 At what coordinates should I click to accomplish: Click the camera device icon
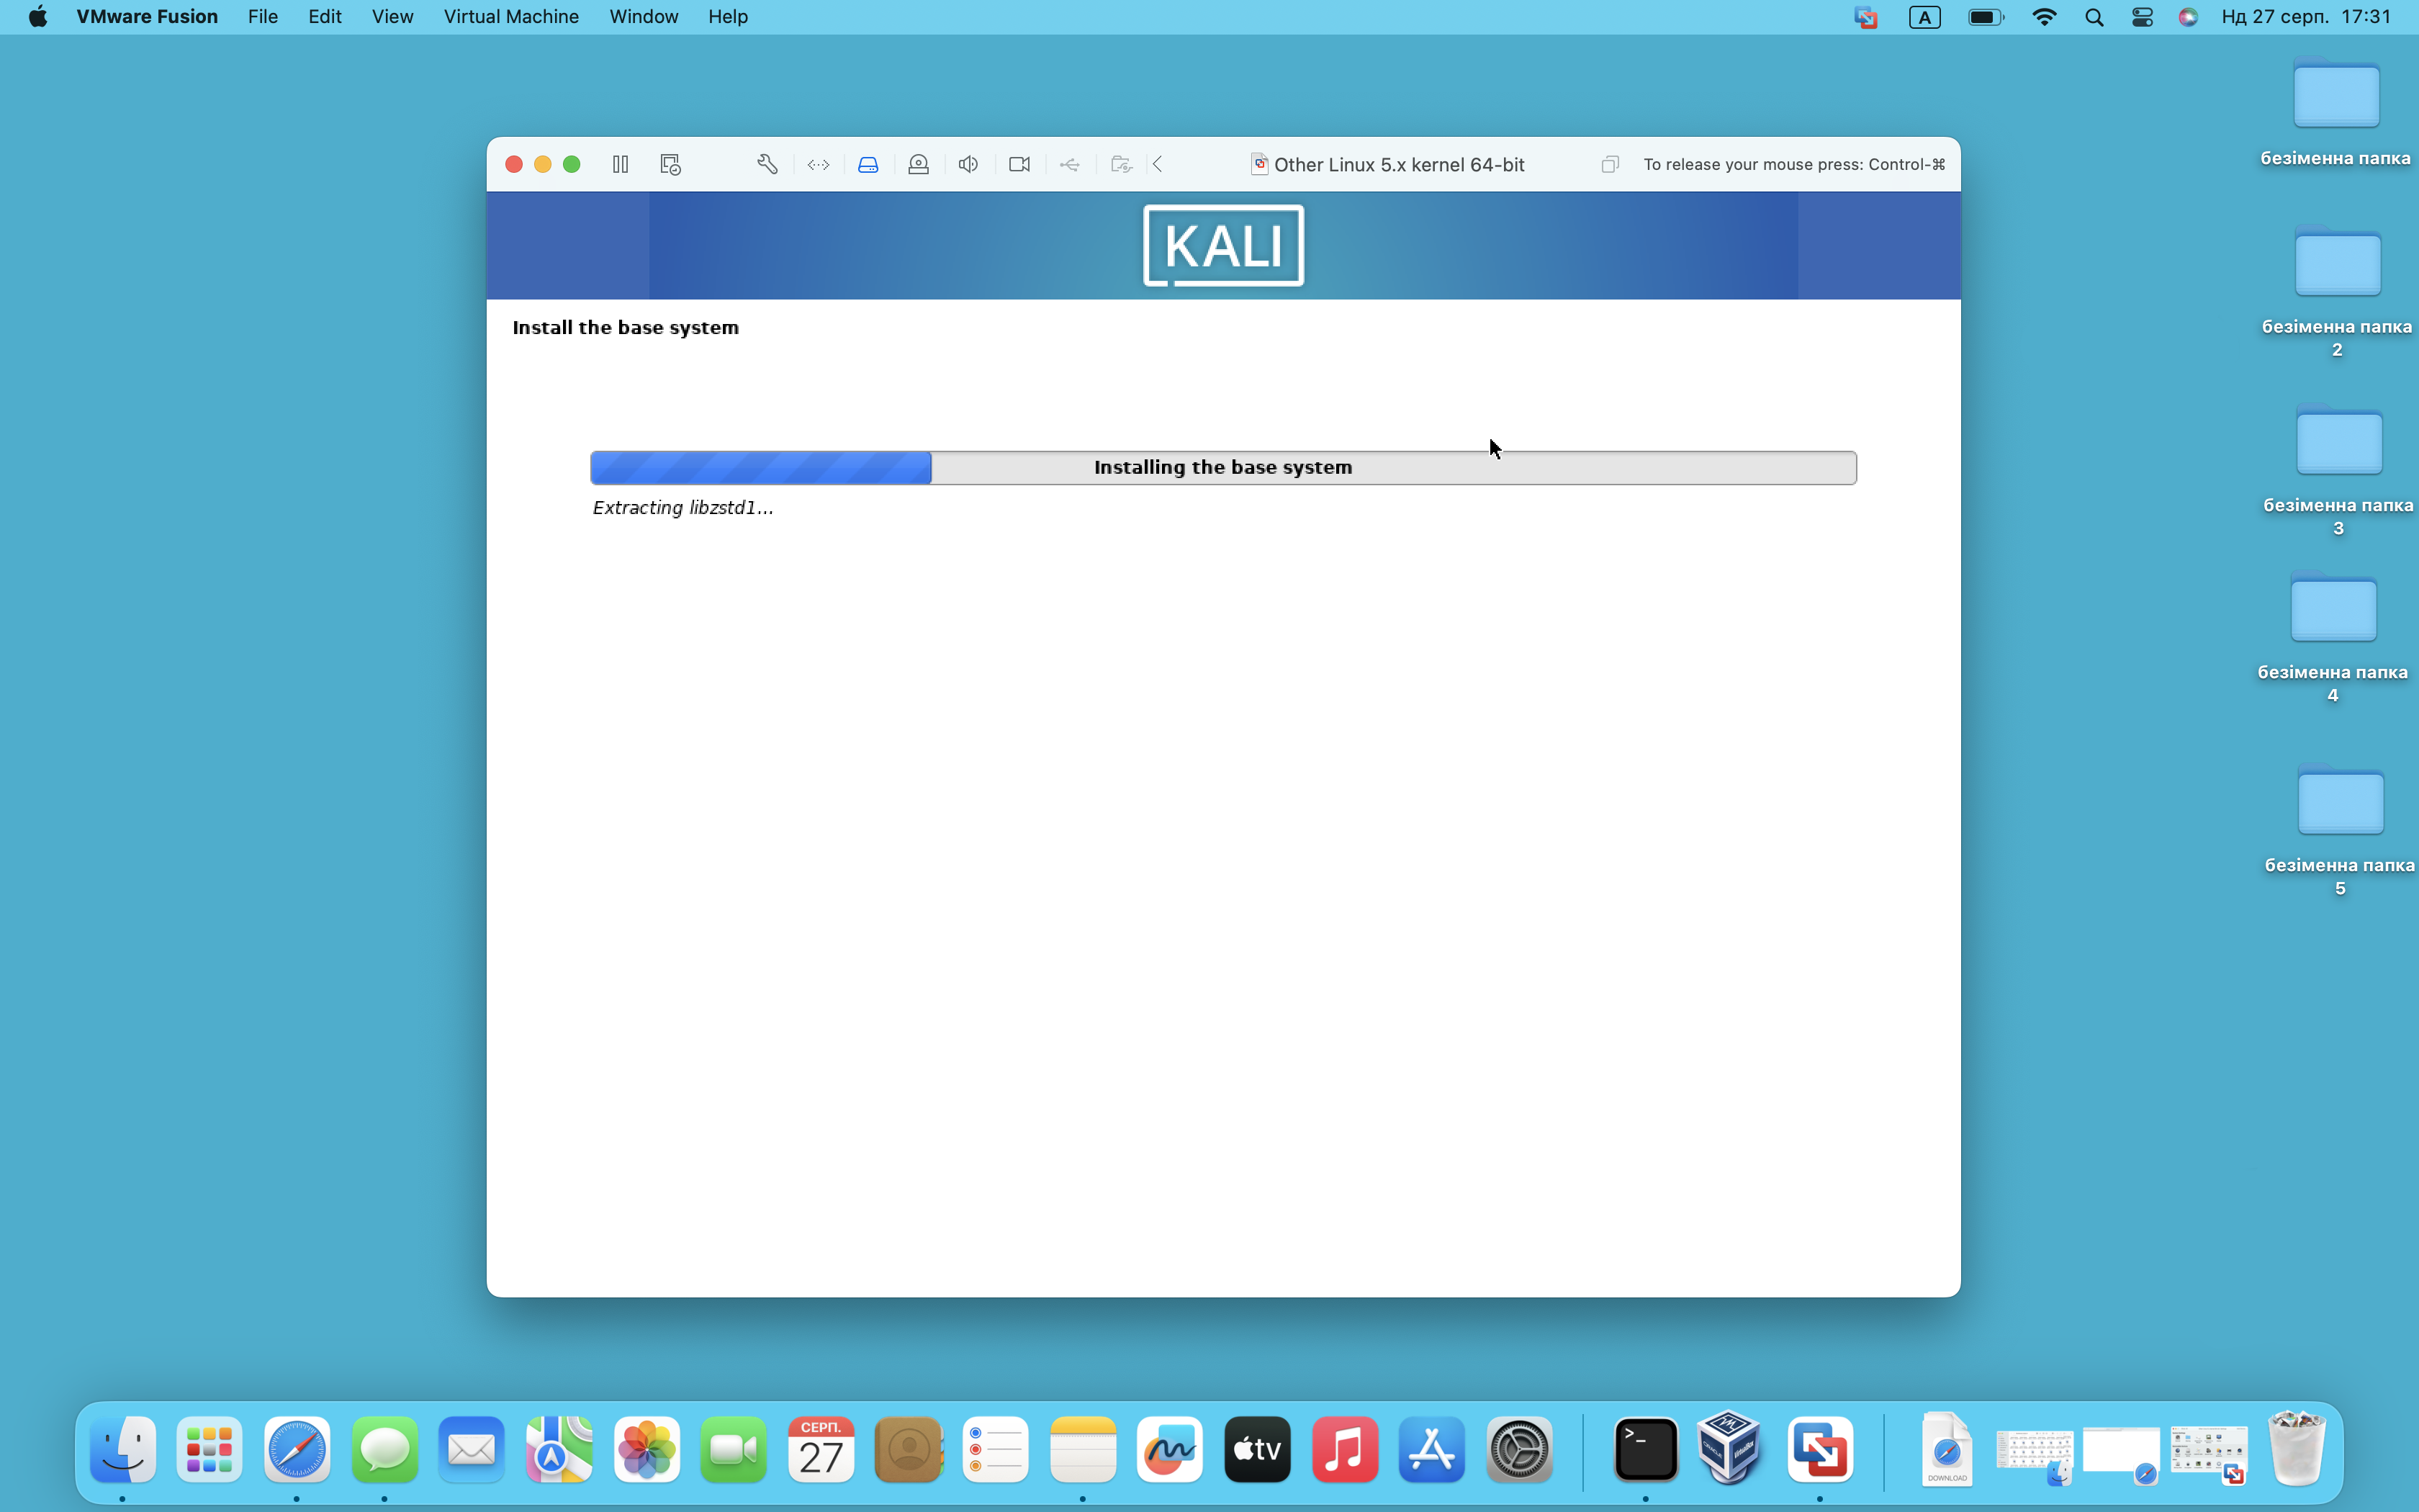[x=1019, y=164]
